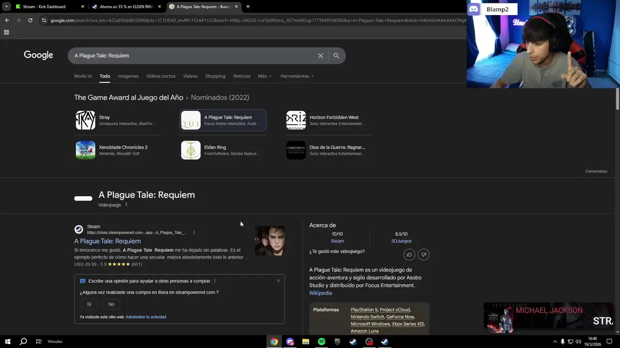Click the Discord overlay icon near Blamp2
This screenshot has width=620, height=348.
pos(474,9)
